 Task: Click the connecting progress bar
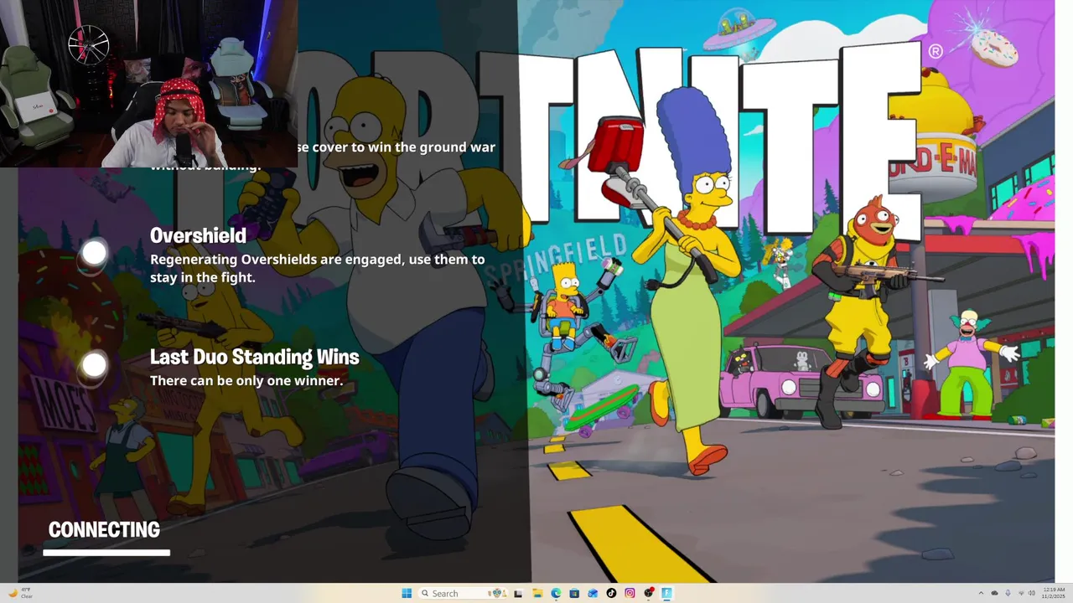106,553
